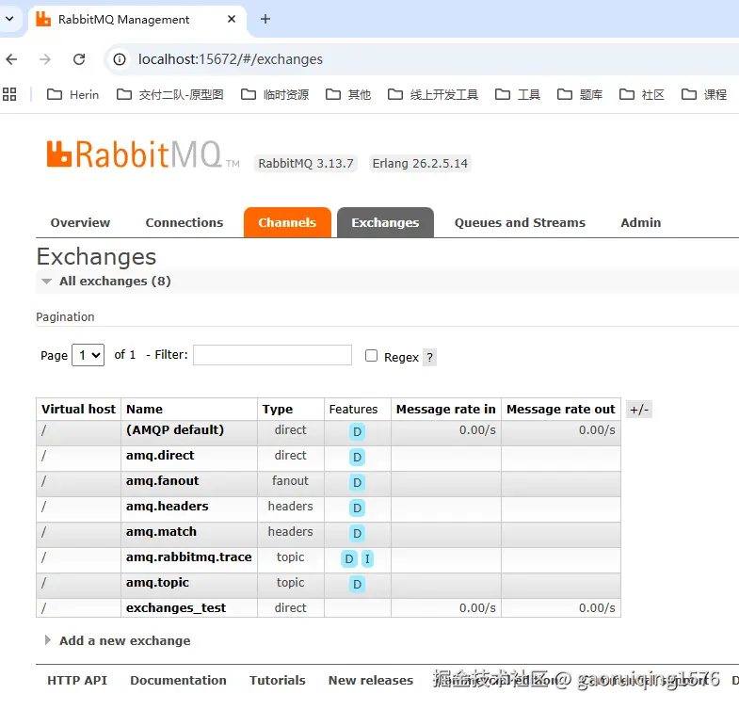Select the Exchanges tab
This screenshot has height=710, width=739.
[x=385, y=222]
